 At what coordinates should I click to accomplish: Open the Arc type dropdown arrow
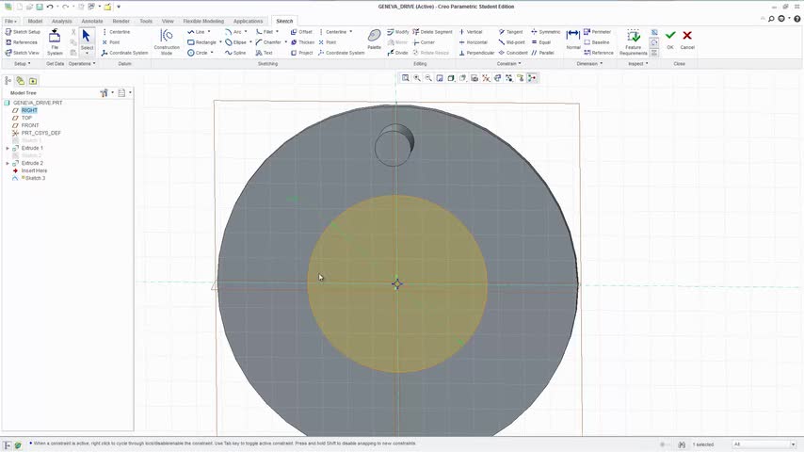[246, 32]
